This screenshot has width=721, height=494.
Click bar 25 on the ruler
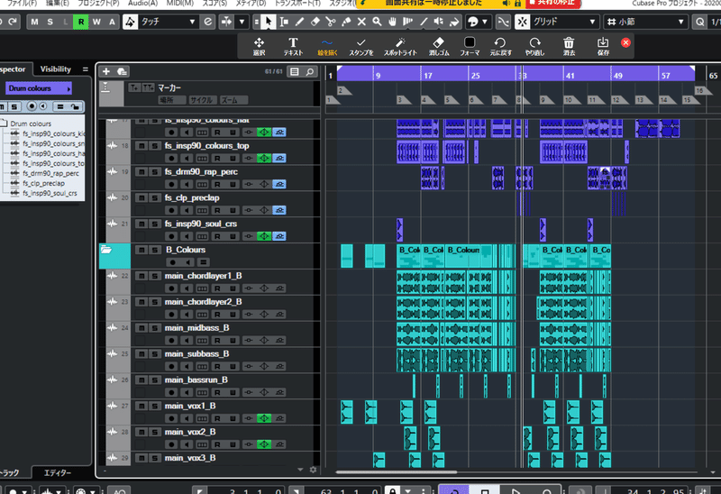[476, 76]
